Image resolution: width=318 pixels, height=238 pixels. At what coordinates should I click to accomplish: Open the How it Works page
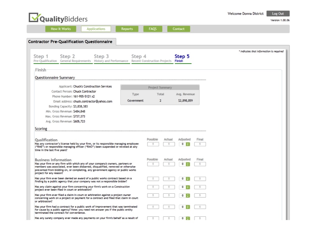click(x=61, y=29)
